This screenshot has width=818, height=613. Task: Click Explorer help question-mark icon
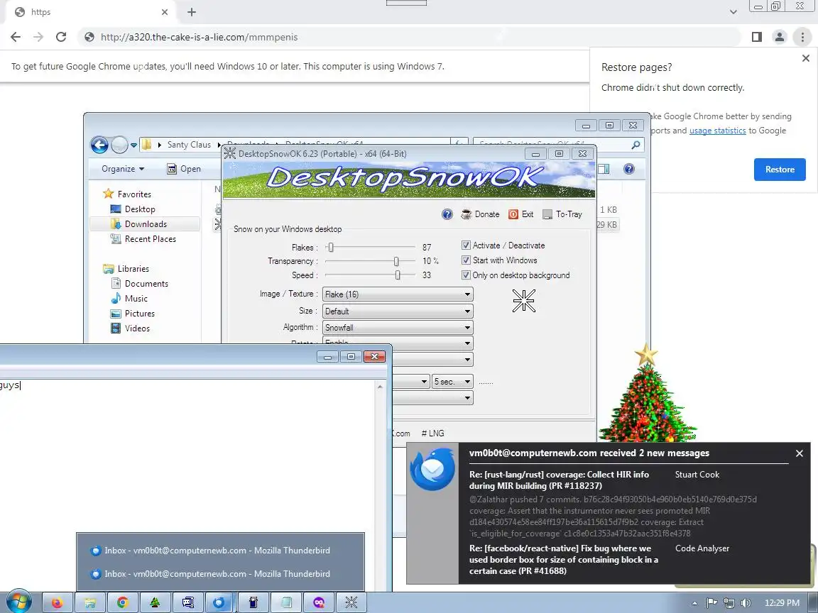click(629, 169)
